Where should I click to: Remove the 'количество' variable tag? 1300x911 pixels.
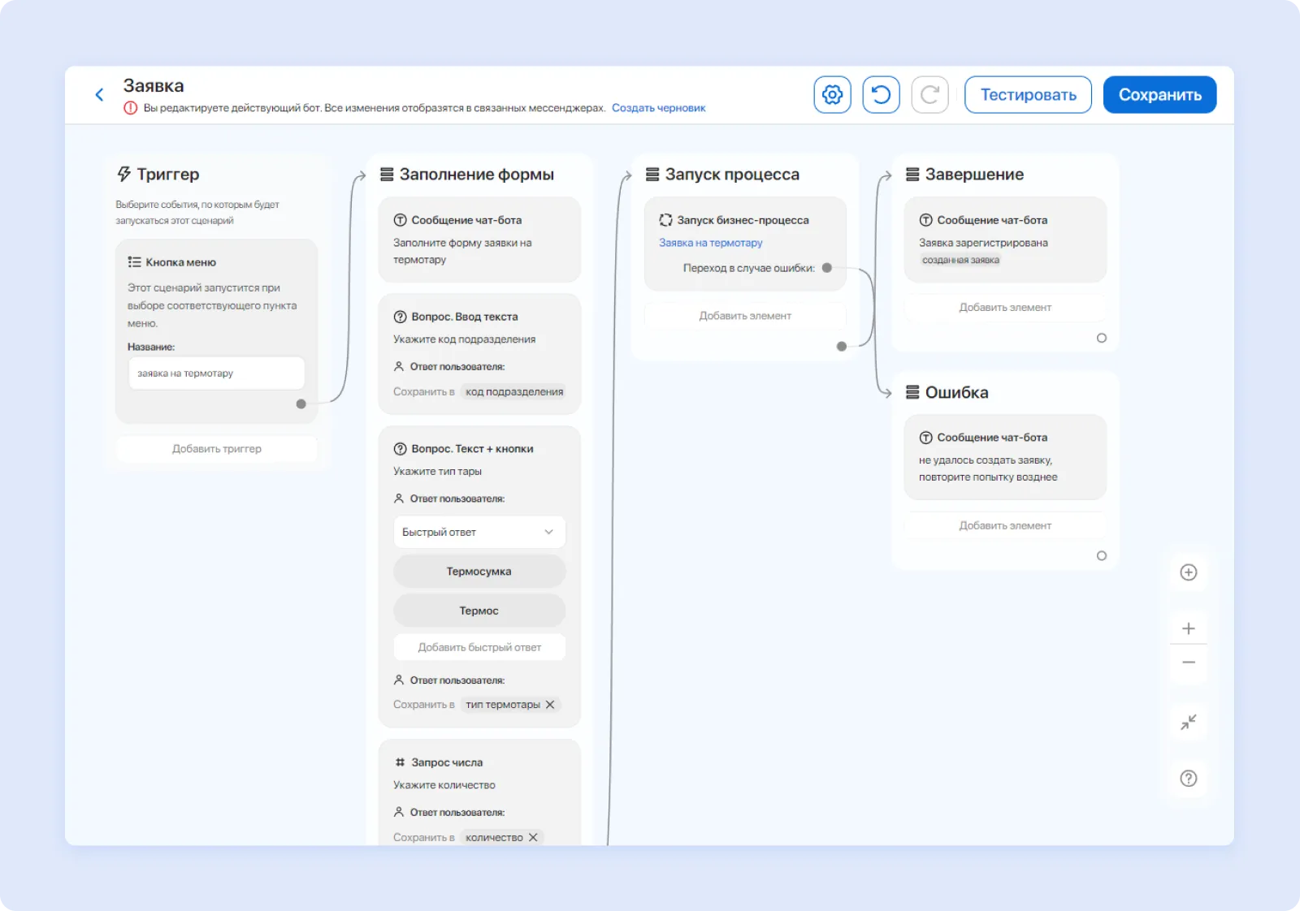click(533, 837)
